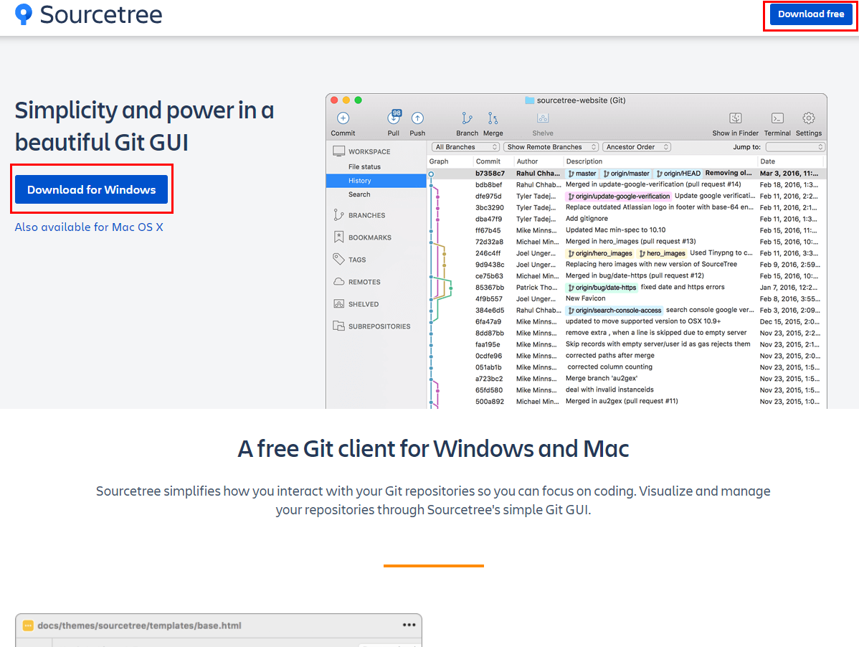This screenshot has height=647, width=859.
Task: Click the origin/bug/date-https branch label
Action: 602,288
